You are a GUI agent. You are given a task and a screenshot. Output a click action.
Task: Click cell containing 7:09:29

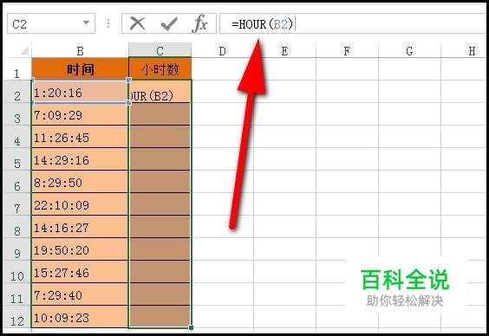[x=80, y=114]
